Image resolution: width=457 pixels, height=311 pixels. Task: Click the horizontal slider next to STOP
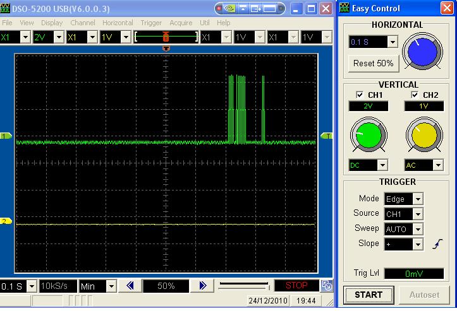tap(243, 286)
